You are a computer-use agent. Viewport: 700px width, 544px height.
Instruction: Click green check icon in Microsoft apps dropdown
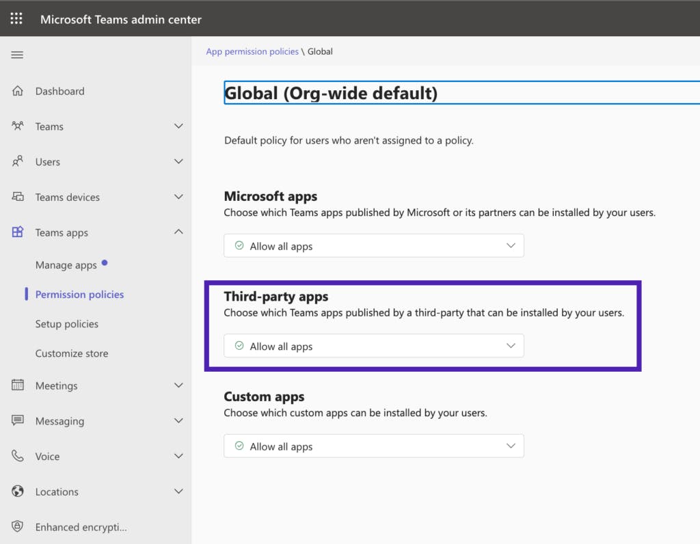coord(239,245)
